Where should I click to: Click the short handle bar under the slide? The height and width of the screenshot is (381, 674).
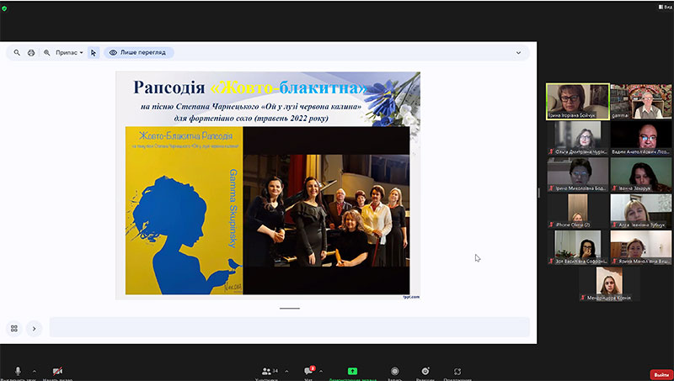(x=289, y=308)
